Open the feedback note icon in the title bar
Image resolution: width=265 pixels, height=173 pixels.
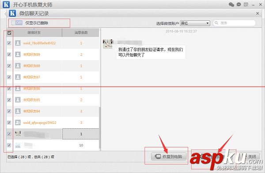click(246, 4)
